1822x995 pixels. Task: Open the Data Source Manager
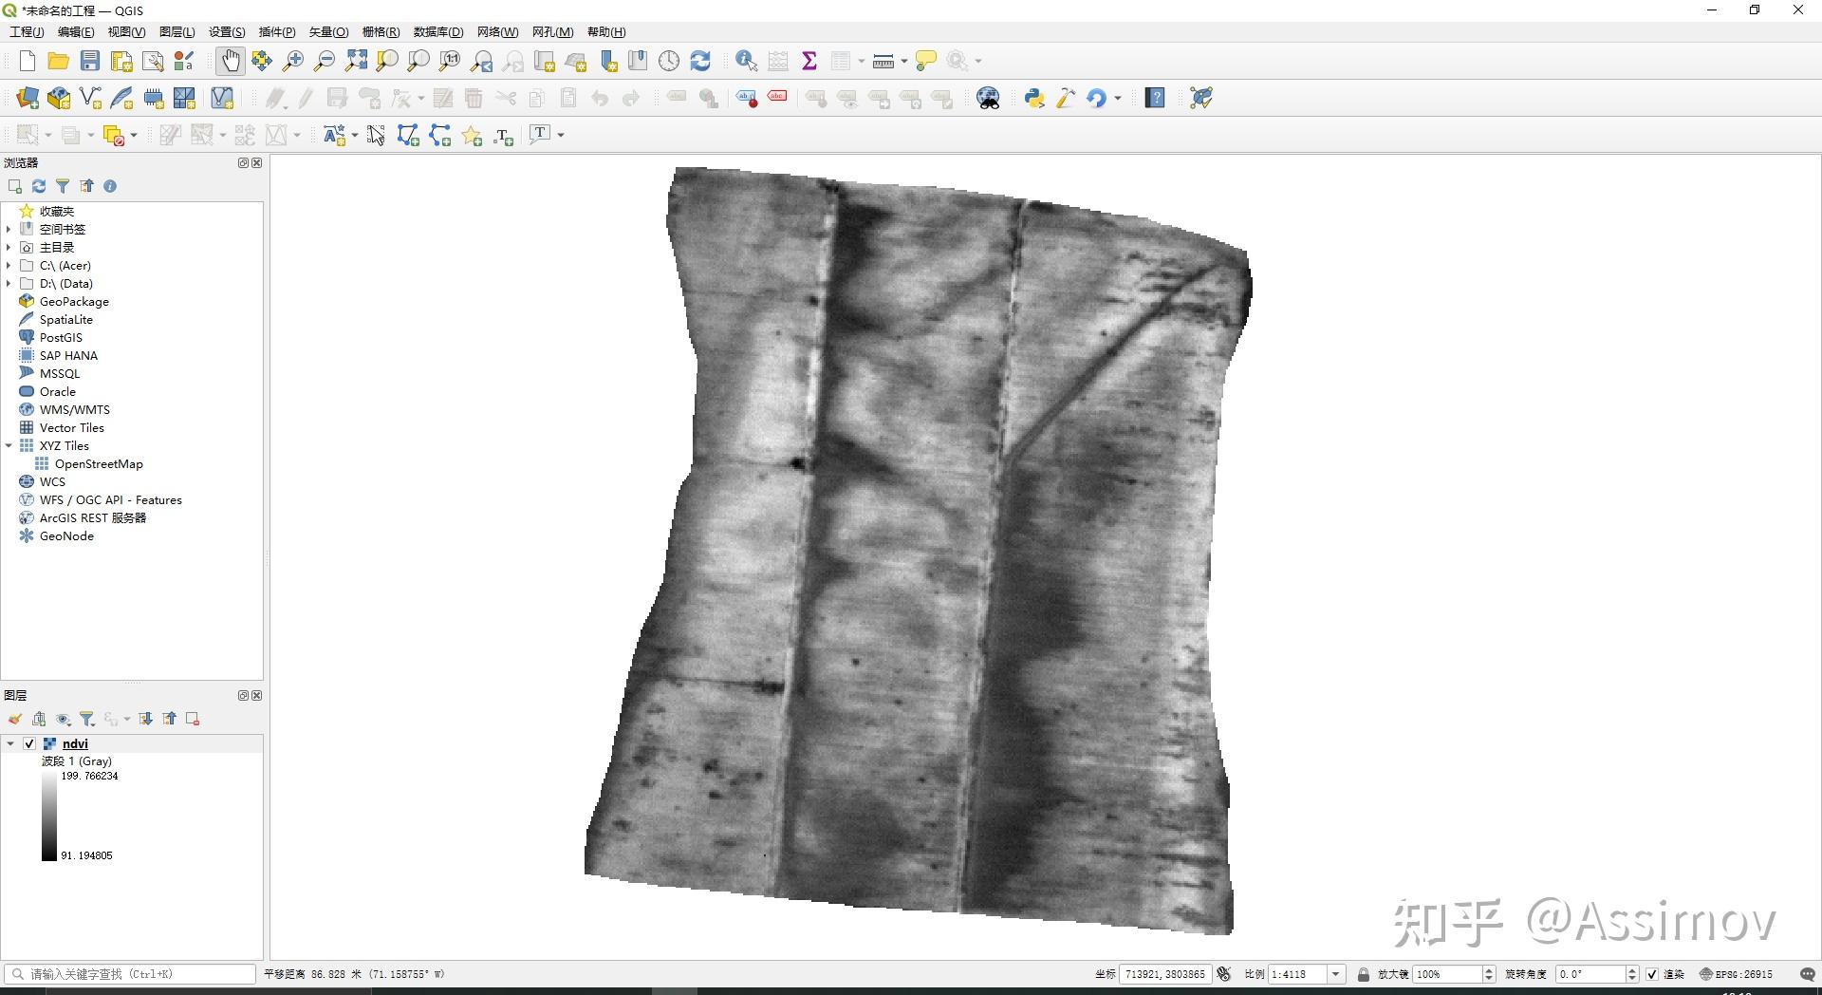coord(28,98)
